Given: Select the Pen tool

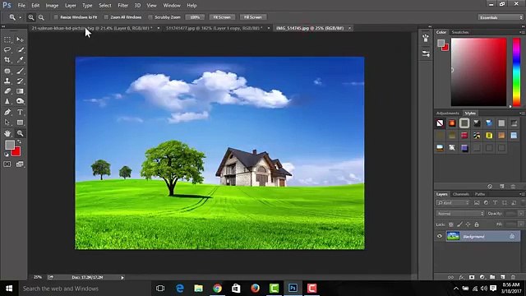Looking at the screenshot, I should point(7,112).
